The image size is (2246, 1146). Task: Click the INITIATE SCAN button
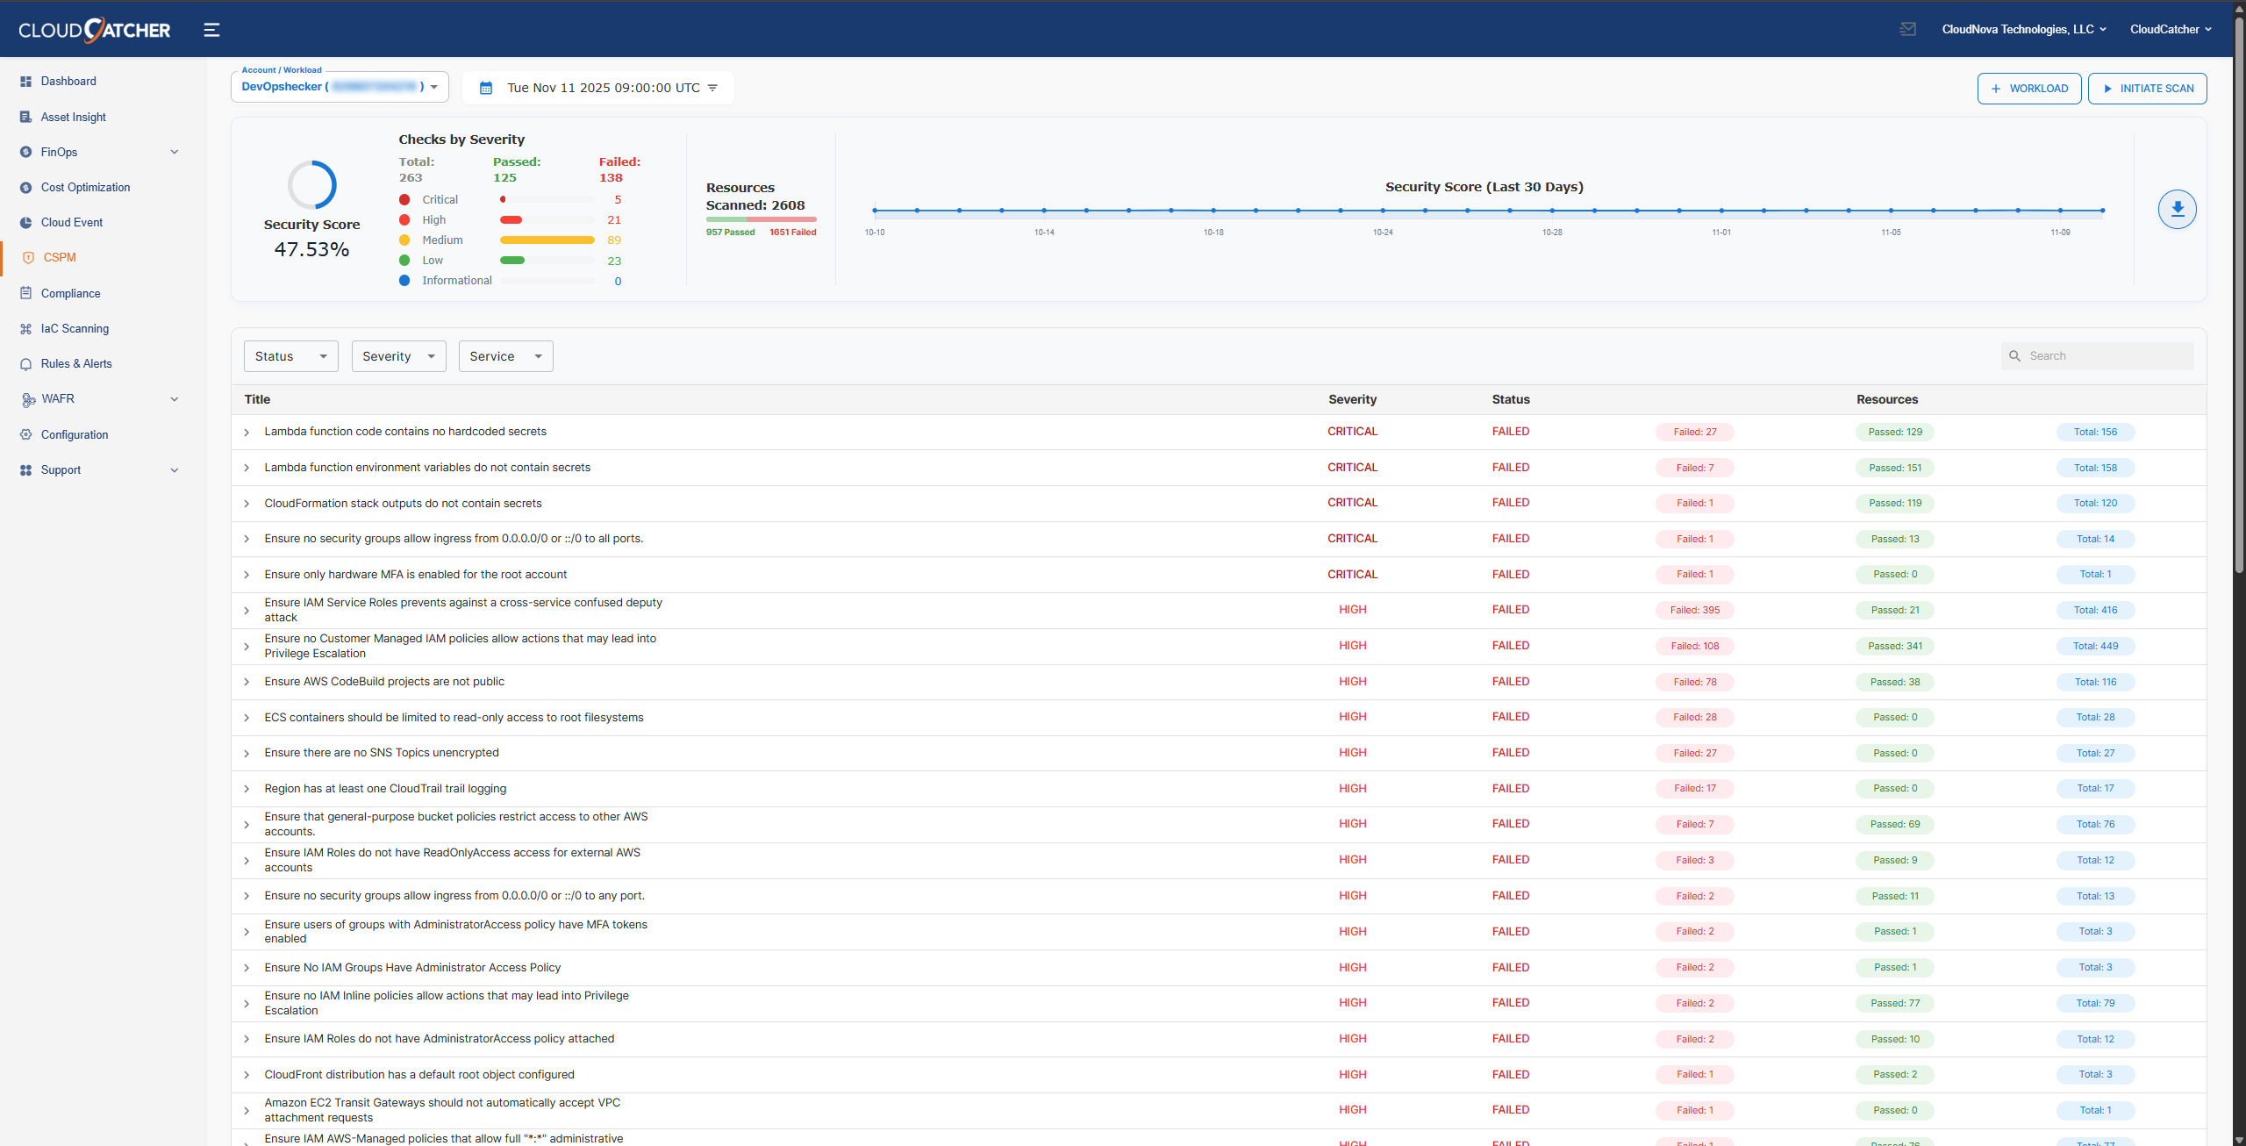2147,88
